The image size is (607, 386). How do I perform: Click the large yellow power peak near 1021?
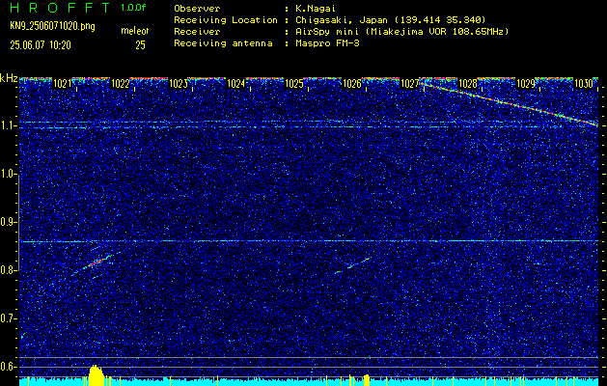pyautogui.click(x=96, y=375)
